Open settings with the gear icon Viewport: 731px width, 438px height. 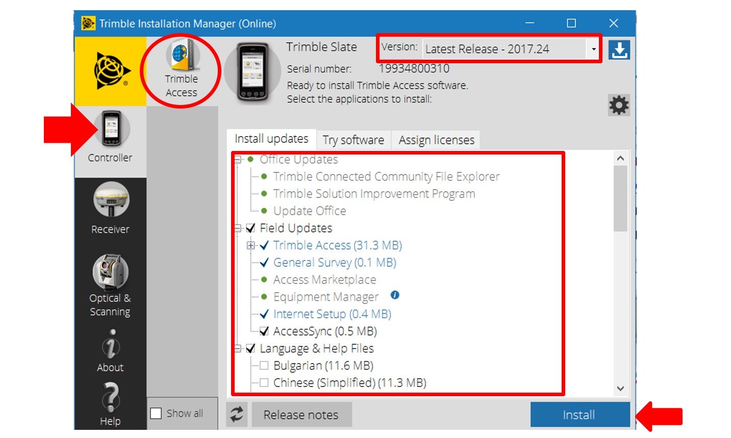coord(619,106)
